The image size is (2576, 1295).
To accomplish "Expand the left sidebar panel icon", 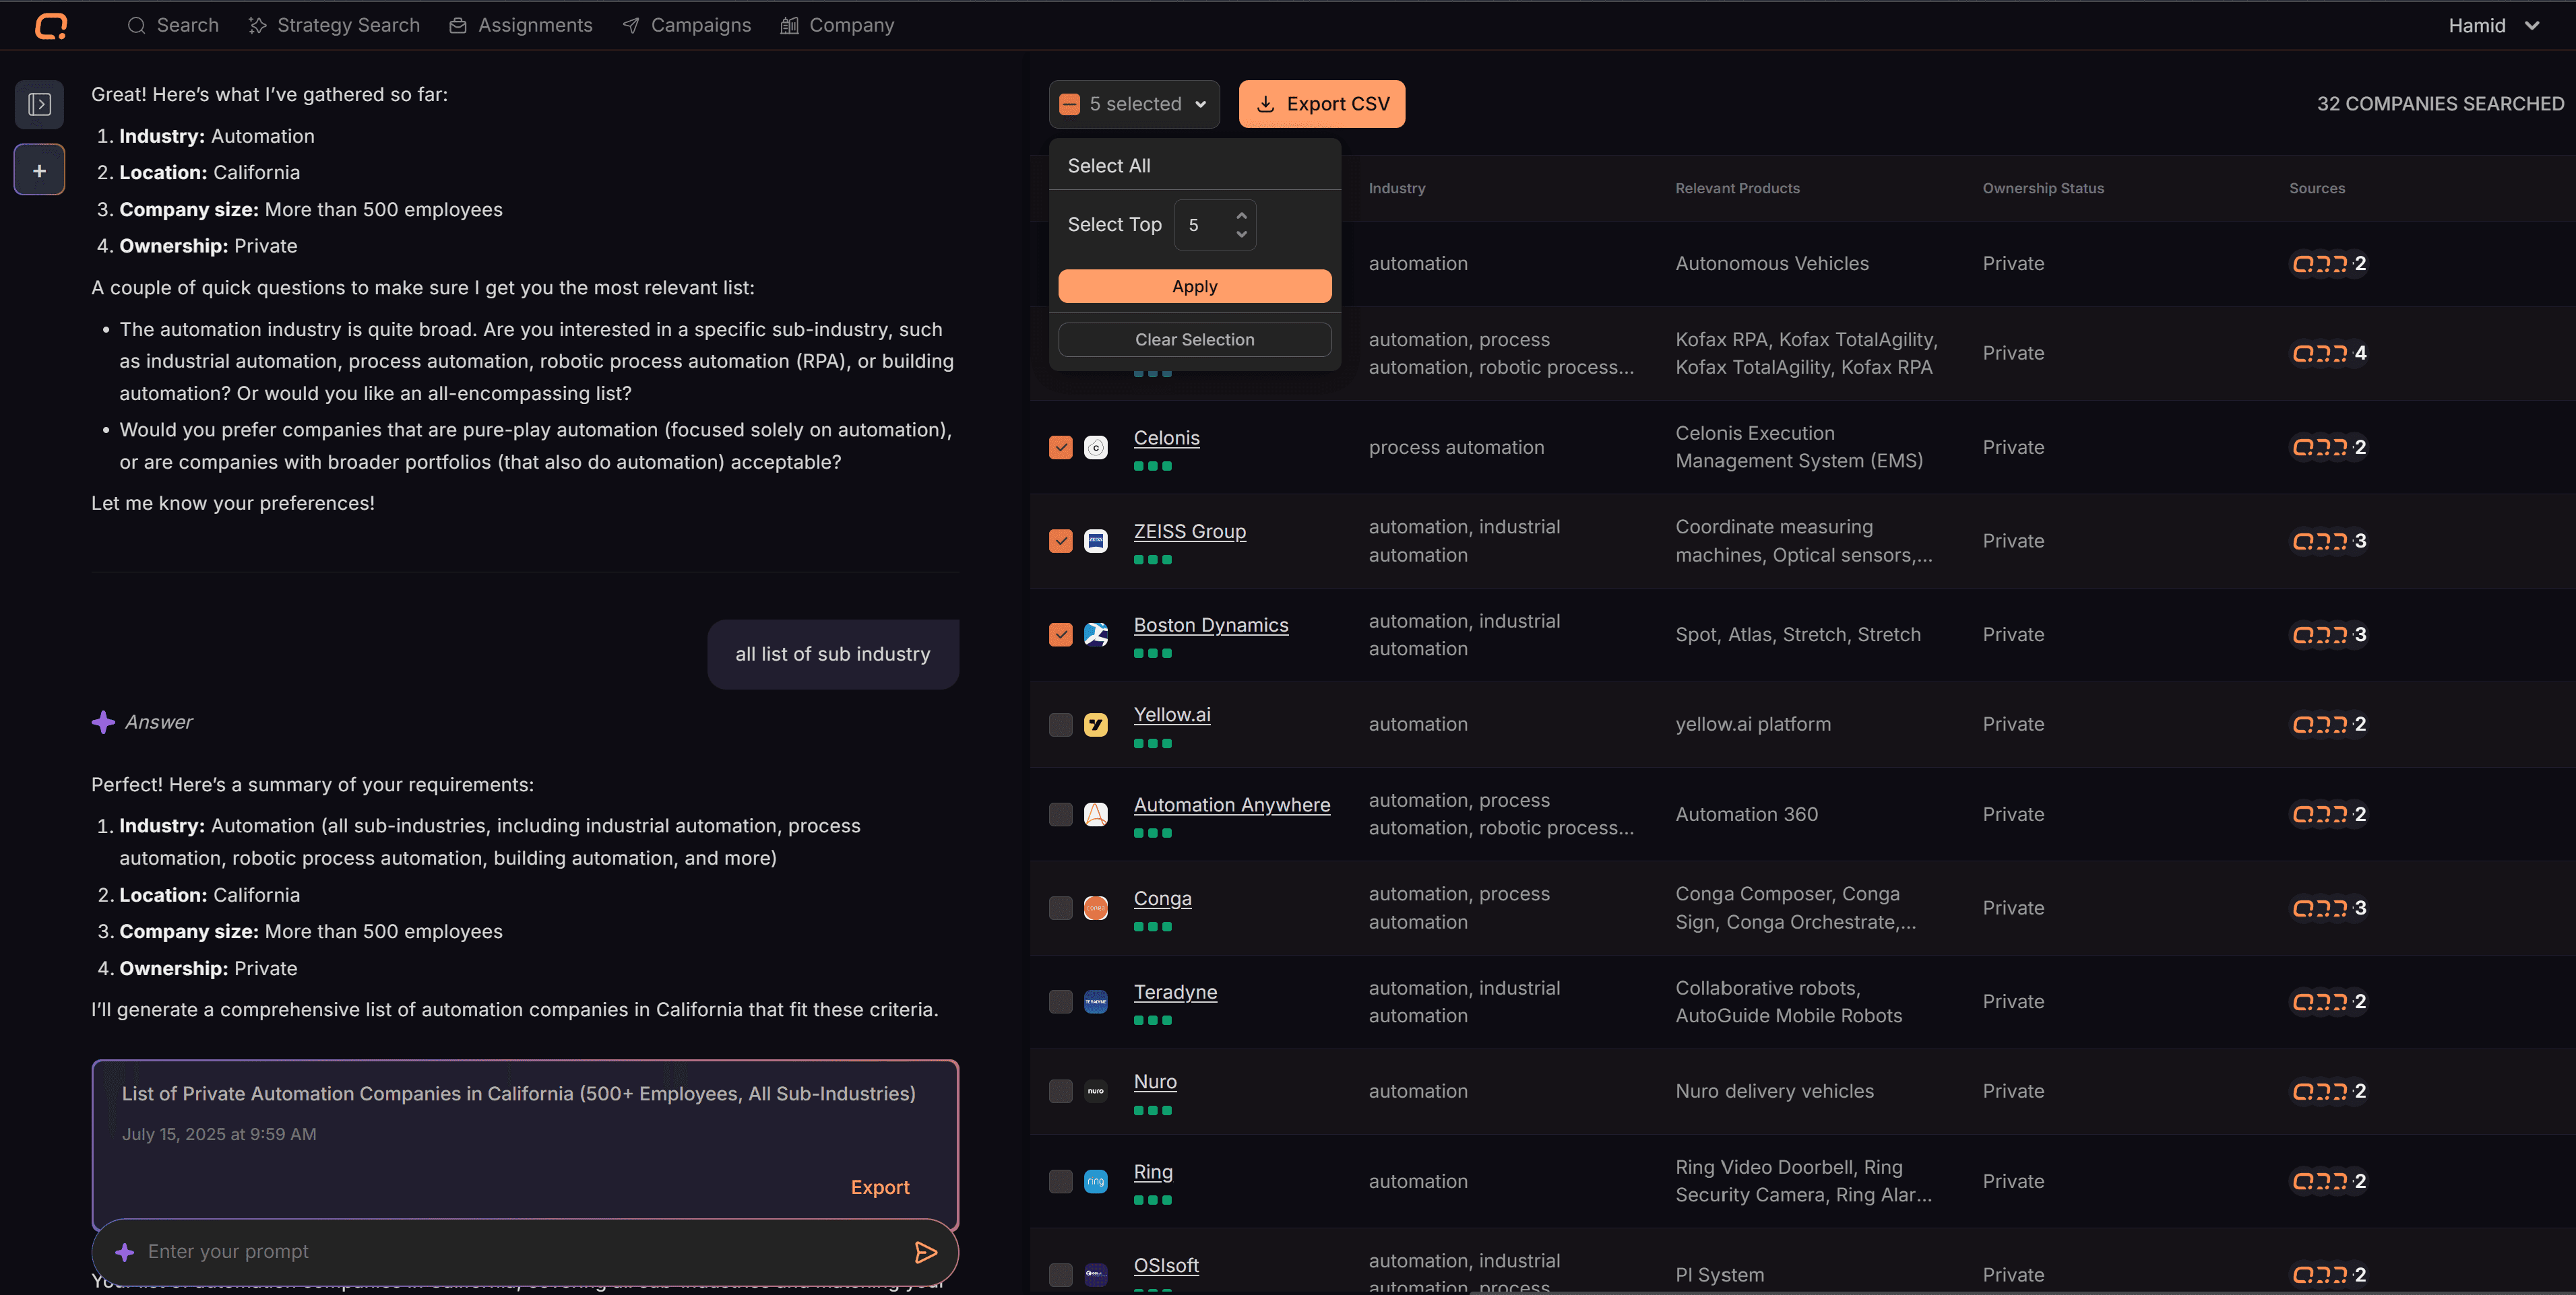I will coord(39,104).
